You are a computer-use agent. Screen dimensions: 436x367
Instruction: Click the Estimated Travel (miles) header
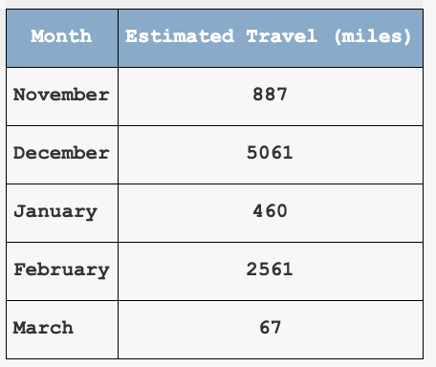[x=271, y=38]
